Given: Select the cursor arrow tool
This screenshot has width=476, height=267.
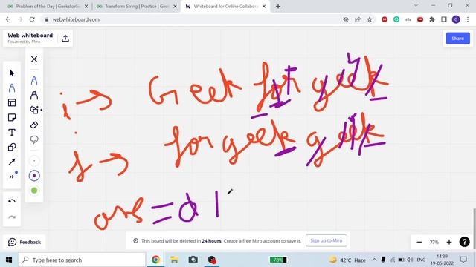Looking at the screenshot, I should (12, 73).
